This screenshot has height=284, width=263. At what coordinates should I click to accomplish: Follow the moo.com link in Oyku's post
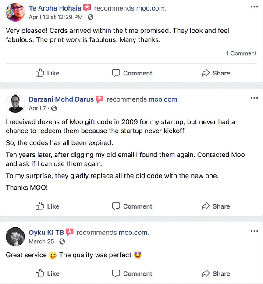click(x=134, y=232)
